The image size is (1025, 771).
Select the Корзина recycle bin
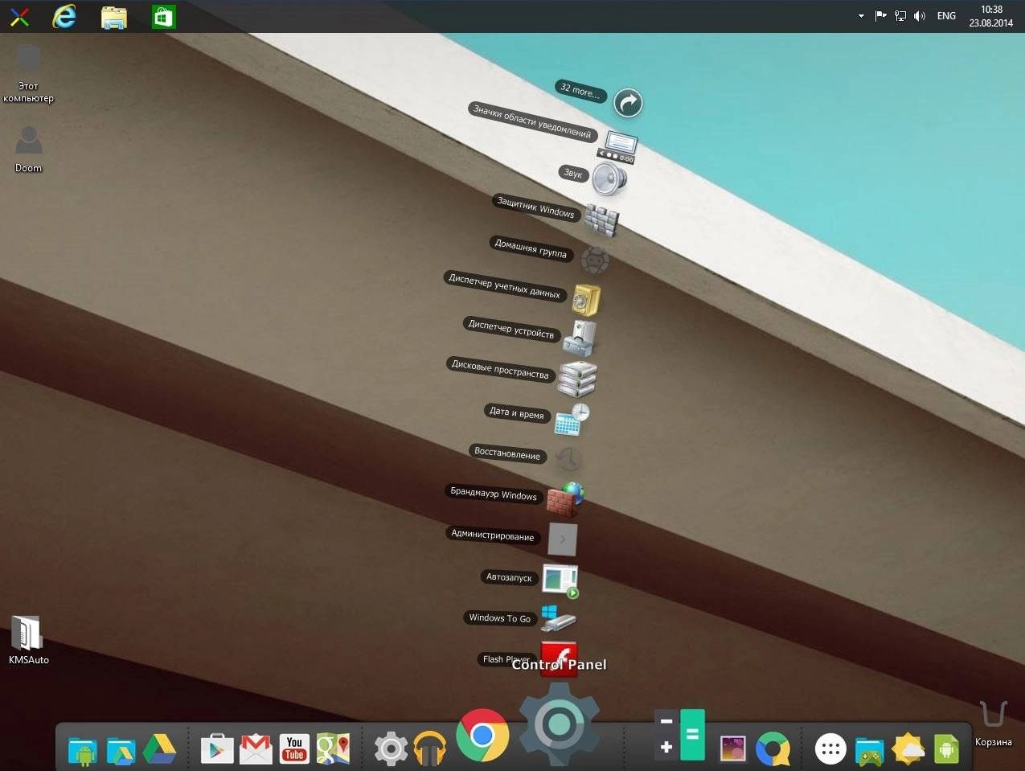point(994,724)
